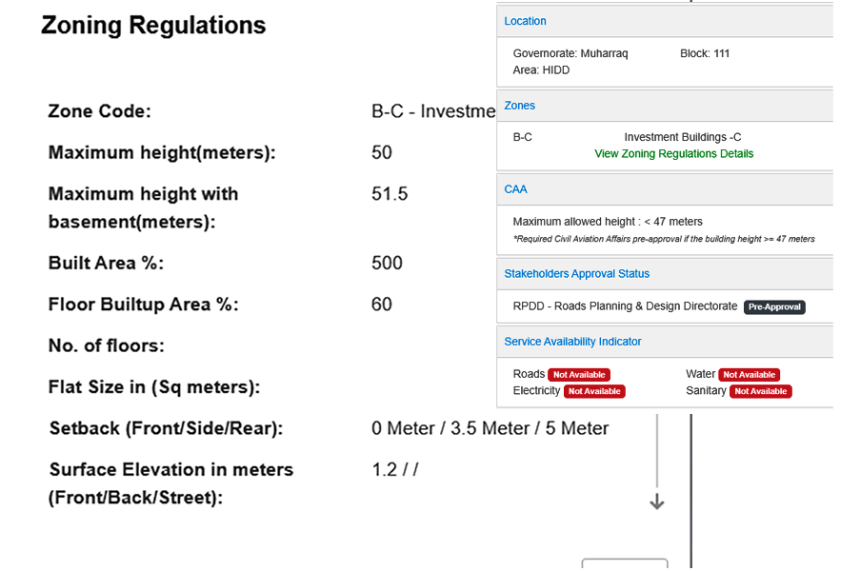Collapse the CAA section header

click(x=515, y=189)
